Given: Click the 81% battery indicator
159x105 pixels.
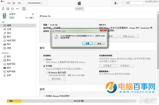Looking at the screenshot, I should point(30,18).
